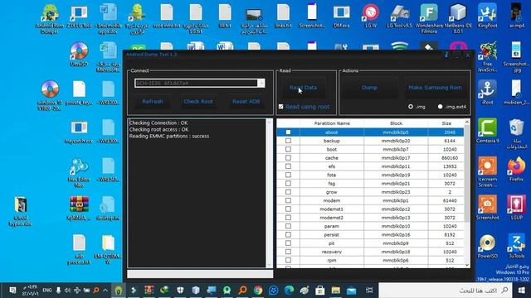Check the modem partition checkbox

(x=288, y=200)
